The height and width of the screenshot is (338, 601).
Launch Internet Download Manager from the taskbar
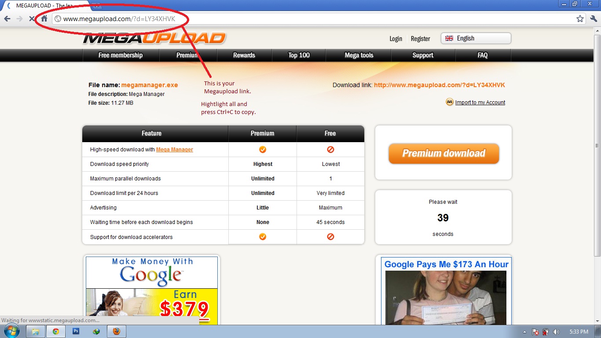[x=96, y=331]
